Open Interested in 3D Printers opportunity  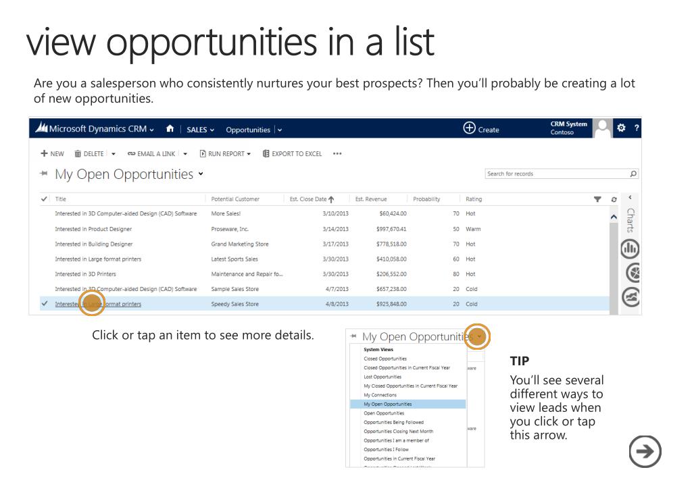point(85,273)
